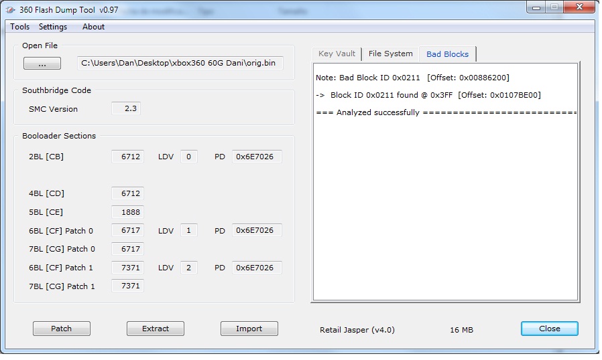Click the 'Analyzed successfully' log line
This screenshot has width=602, height=360.
click(x=446, y=112)
